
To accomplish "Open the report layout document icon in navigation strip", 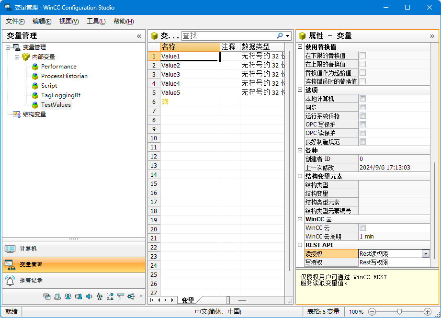I will point(121,296).
